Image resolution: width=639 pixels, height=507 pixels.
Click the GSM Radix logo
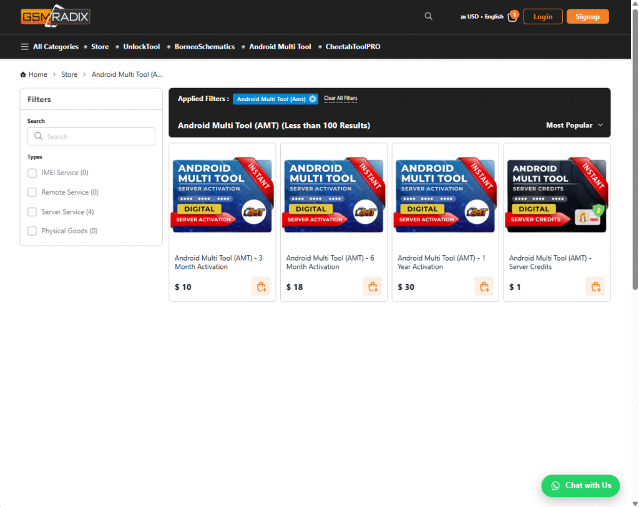point(55,16)
